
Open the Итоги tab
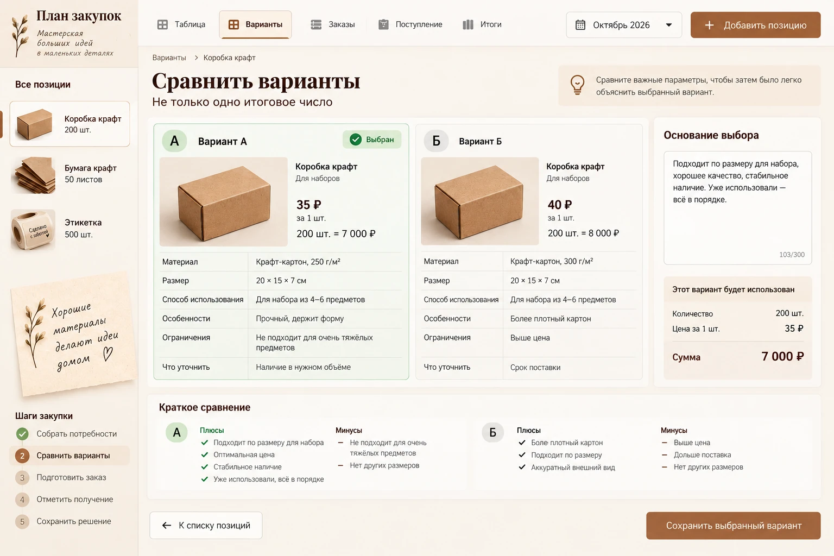(482, 24)
